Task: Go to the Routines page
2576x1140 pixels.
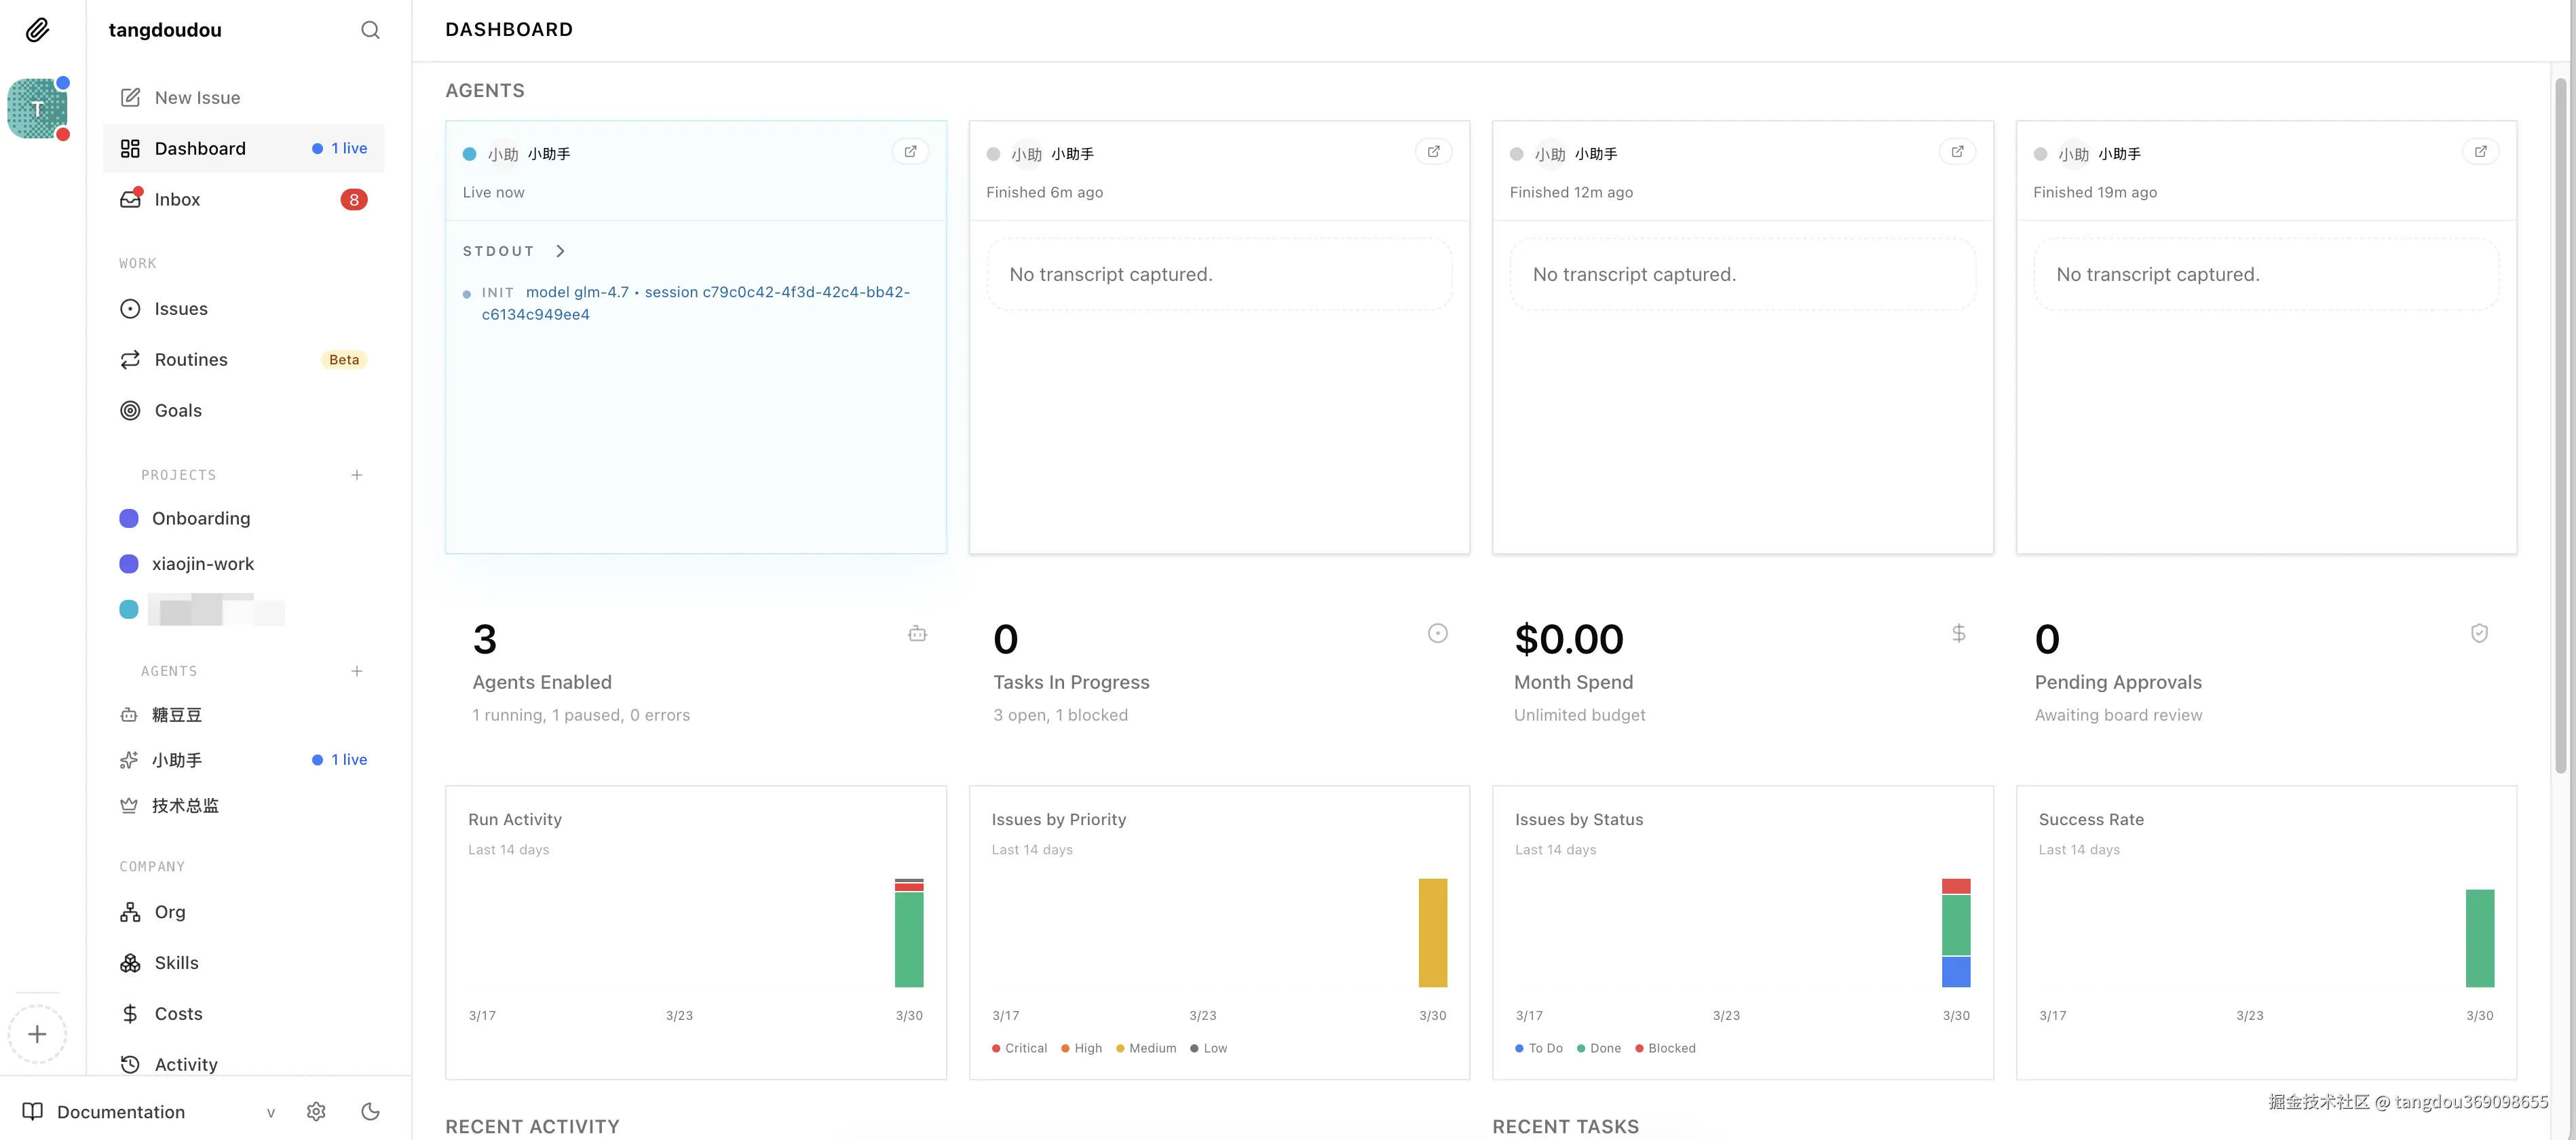Action: coord(191,359)
